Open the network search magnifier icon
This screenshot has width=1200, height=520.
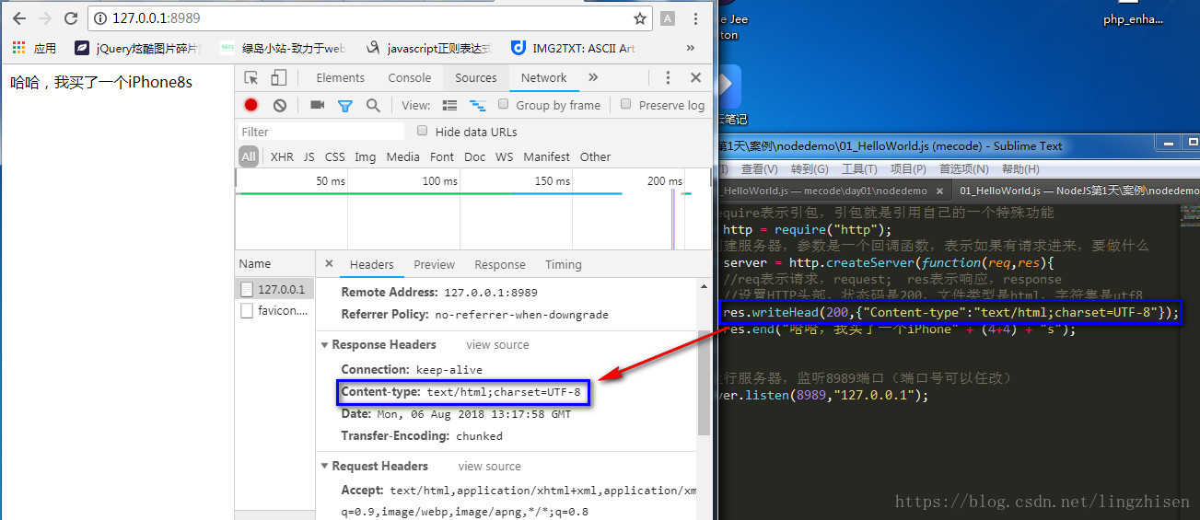(373, 106)
